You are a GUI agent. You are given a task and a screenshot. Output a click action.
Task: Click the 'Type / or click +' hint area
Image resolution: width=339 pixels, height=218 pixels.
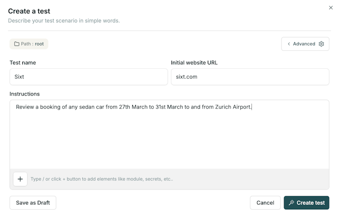pyautogui.click(x=102, y=179)
